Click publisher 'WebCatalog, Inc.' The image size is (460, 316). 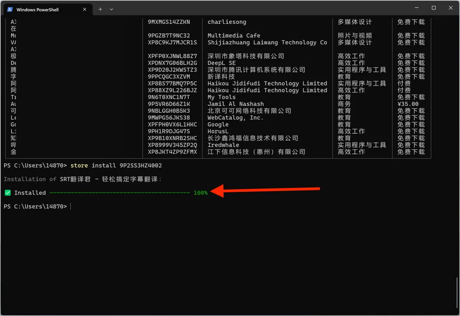236,118
